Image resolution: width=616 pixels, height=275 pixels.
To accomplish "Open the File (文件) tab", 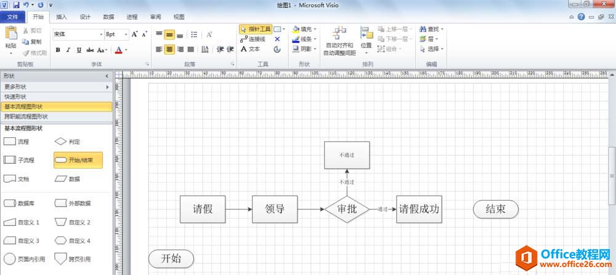I will tap(12, 17).
